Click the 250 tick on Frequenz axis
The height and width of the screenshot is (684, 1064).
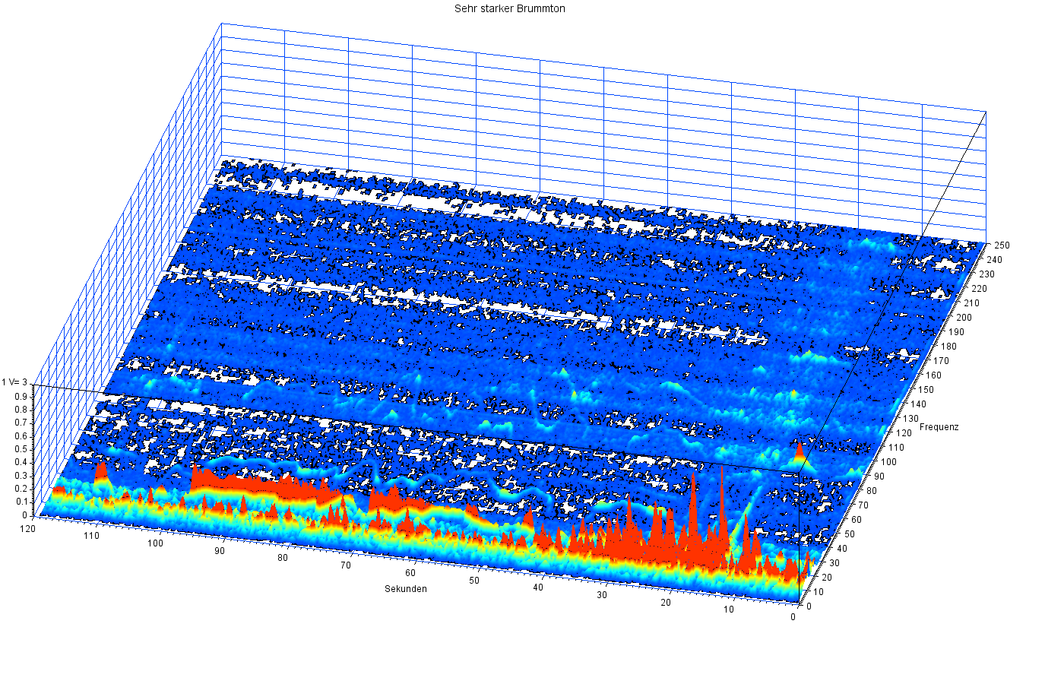coord(1002,245)
